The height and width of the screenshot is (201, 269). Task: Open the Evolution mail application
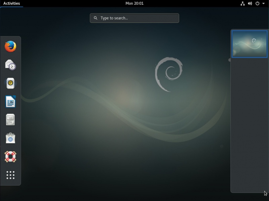[10, 65]
